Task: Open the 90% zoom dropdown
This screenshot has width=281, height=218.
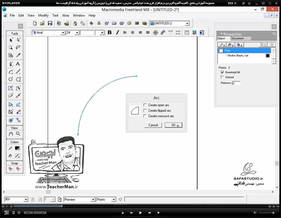Action: [x=26, y=199]
